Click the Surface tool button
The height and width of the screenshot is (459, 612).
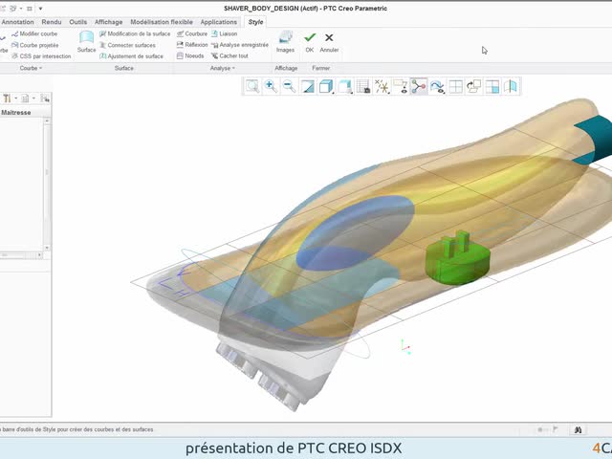[x=86, y=42]
